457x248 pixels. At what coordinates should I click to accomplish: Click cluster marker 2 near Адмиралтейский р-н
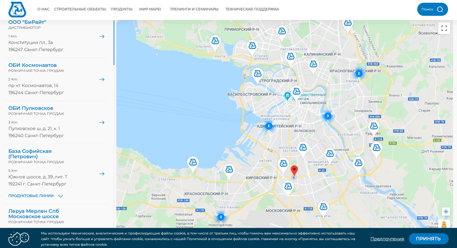(x=269, y=126)
